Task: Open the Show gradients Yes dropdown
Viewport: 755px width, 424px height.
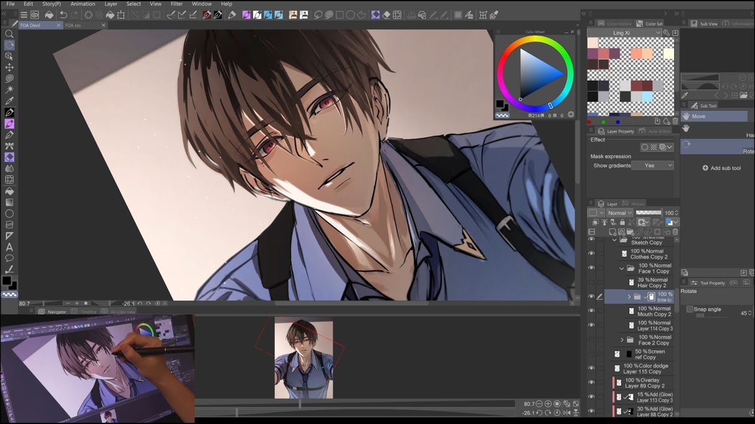Action: coord(652,165)
